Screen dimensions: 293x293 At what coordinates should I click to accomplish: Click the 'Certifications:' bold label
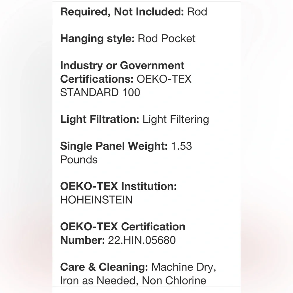[97, 79]
